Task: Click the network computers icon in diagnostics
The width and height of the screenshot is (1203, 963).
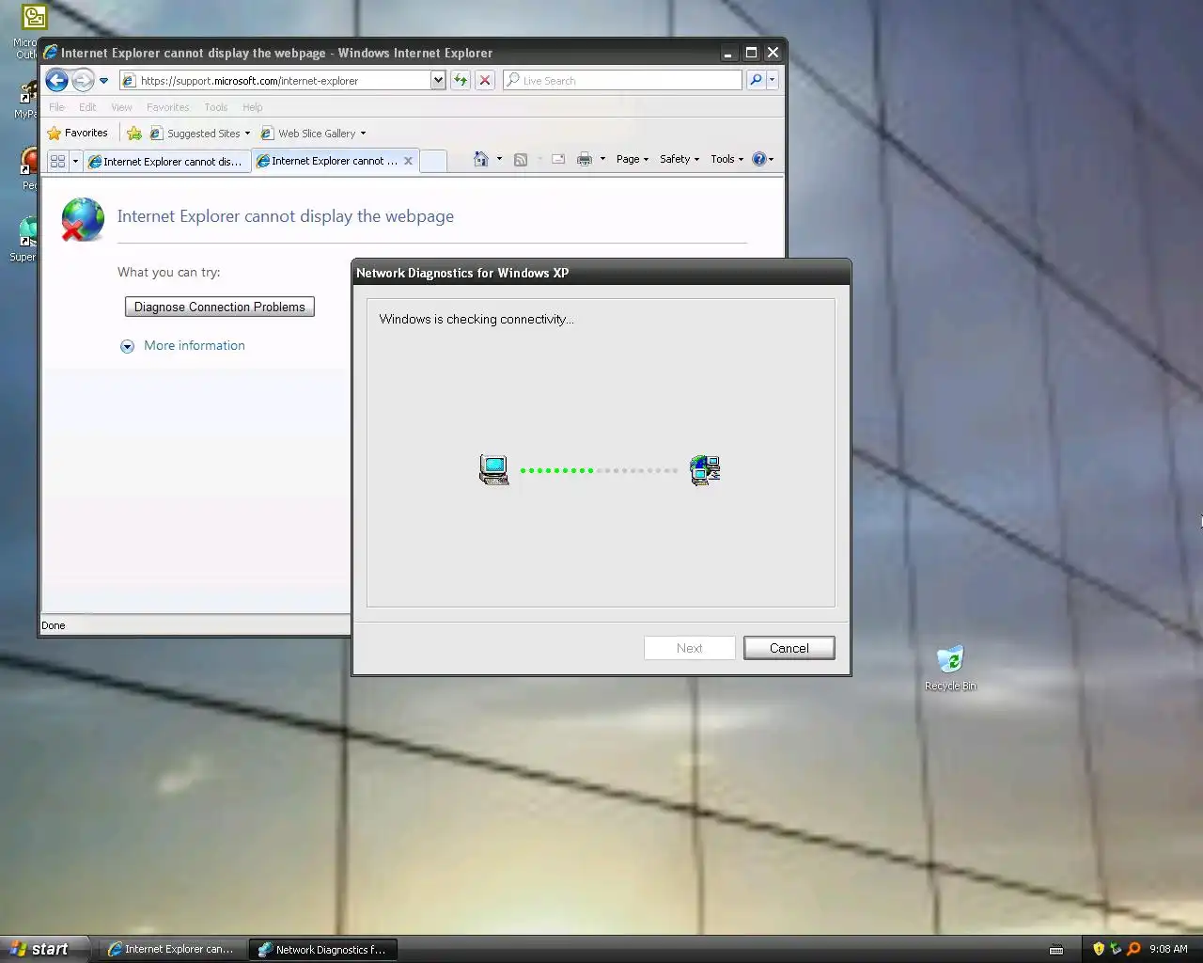Action: pyautogui.click(x=705, y=469)
